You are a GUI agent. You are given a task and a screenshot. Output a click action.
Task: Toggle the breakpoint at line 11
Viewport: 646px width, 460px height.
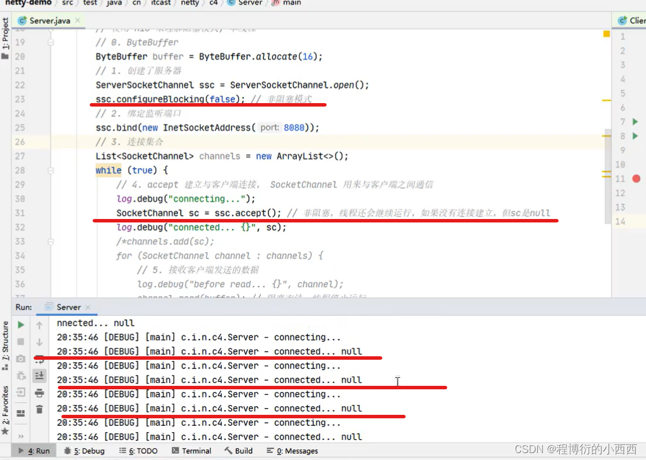click(x=637, y=178)
